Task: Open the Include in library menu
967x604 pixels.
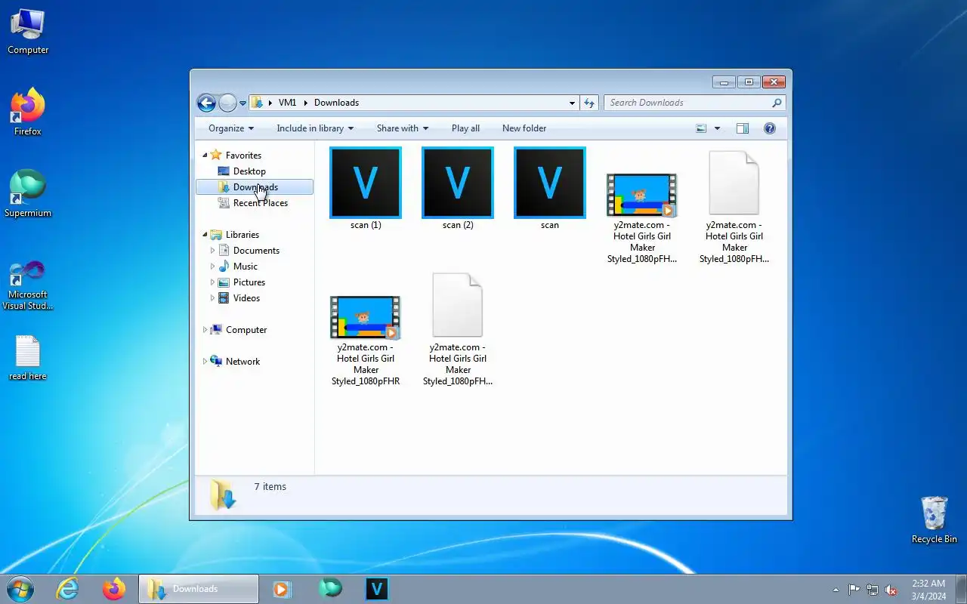Action: [x=315, y=128]
